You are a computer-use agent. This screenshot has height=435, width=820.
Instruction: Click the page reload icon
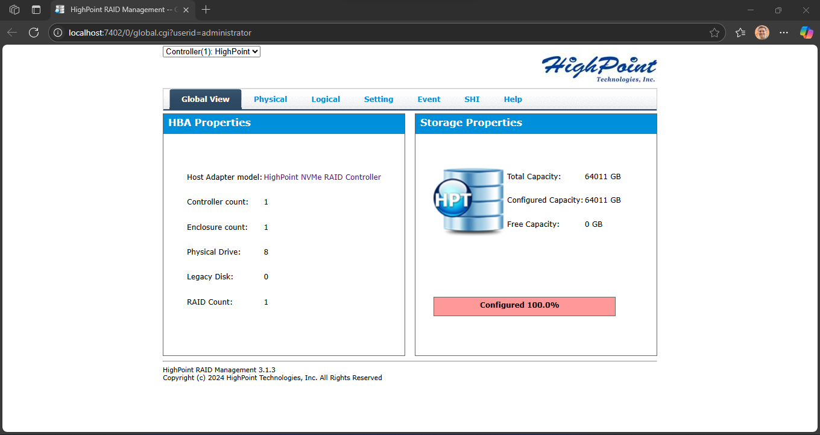(x=34, y=33)
